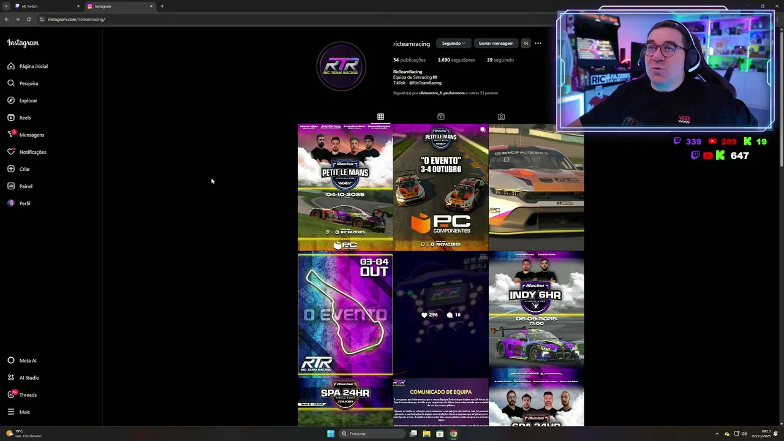This screenshot has height=441, width=784.
Task: Open the three-dot profile options
Action: tap(538, 43)
